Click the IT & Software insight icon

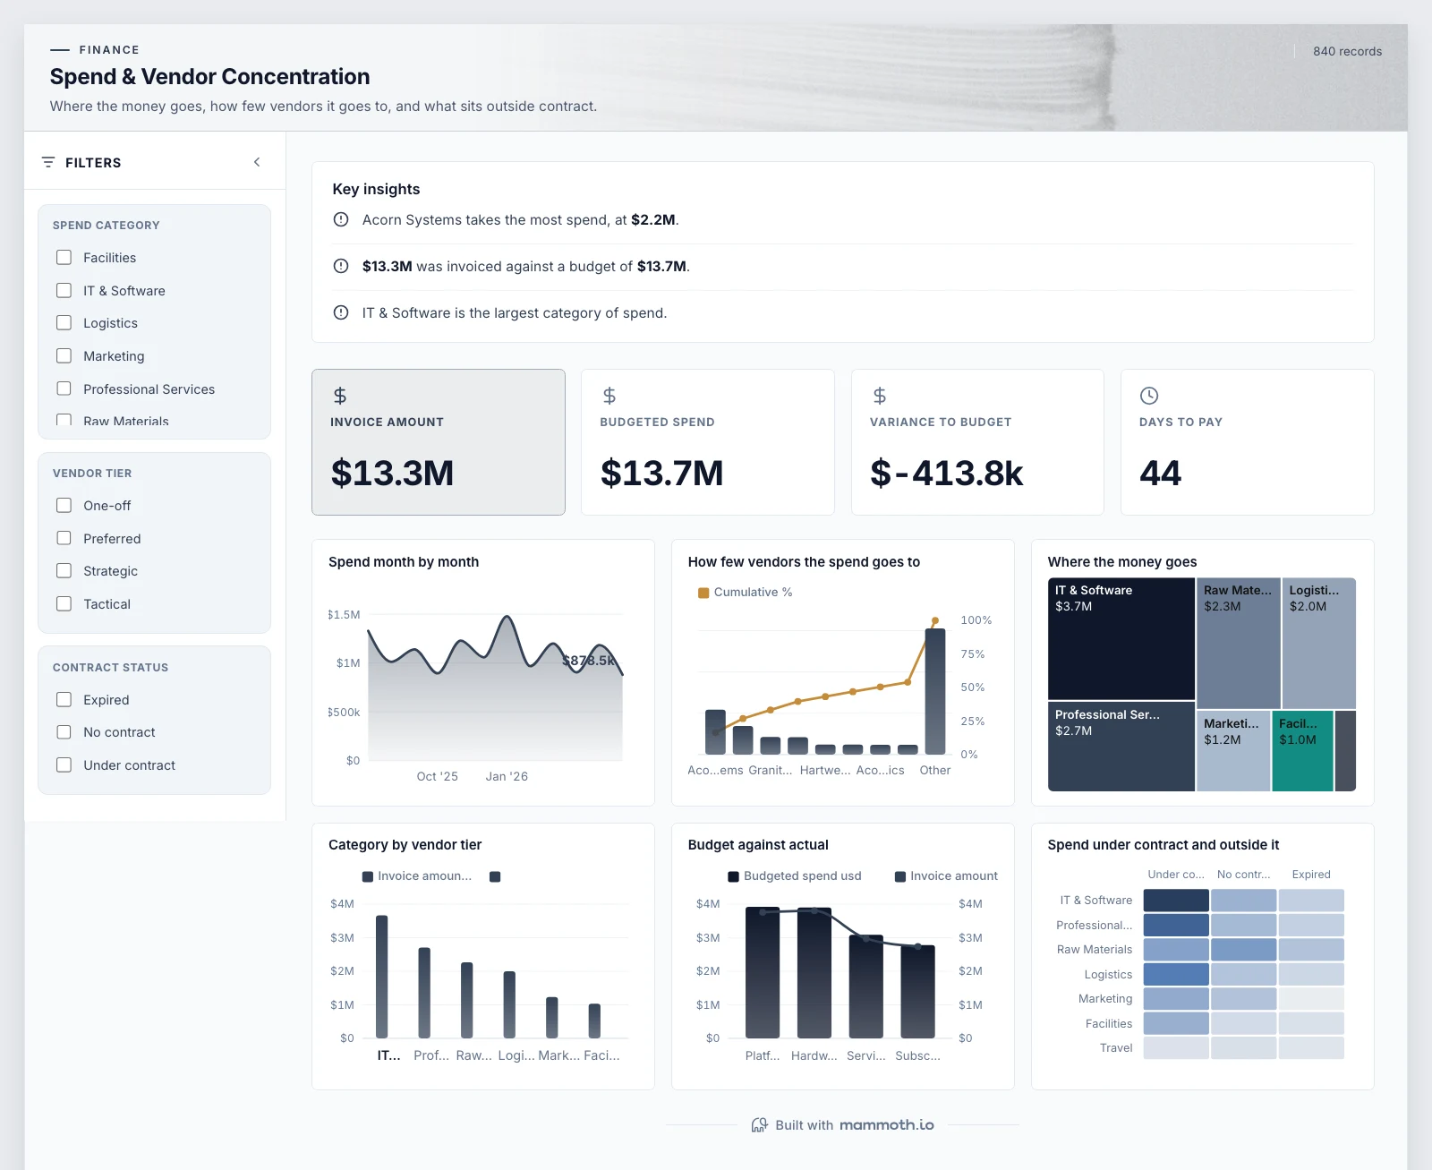[341, 312]
